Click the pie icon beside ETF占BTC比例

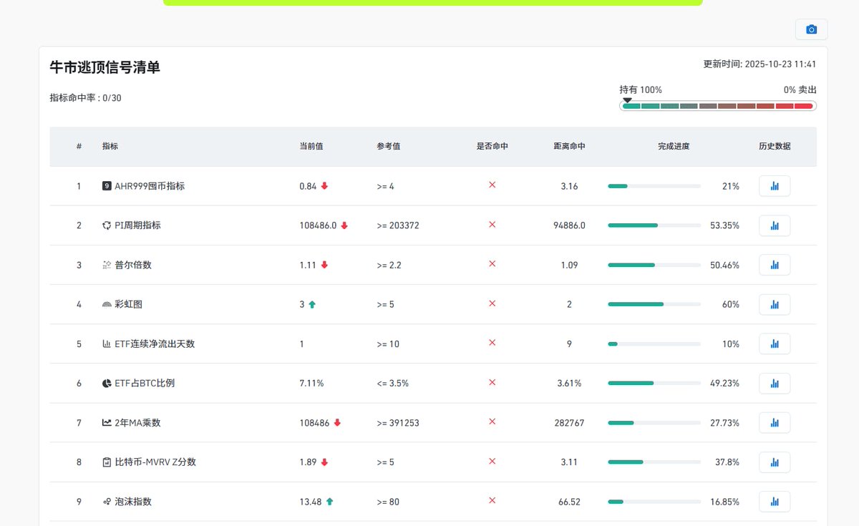click(x=107, y=383)
